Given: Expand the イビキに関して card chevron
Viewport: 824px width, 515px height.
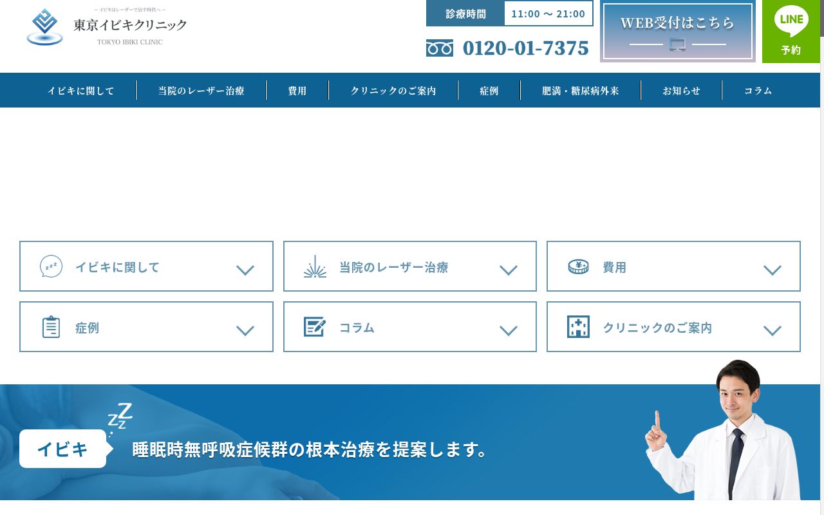Looking at the screenshot, I should 245,270.
